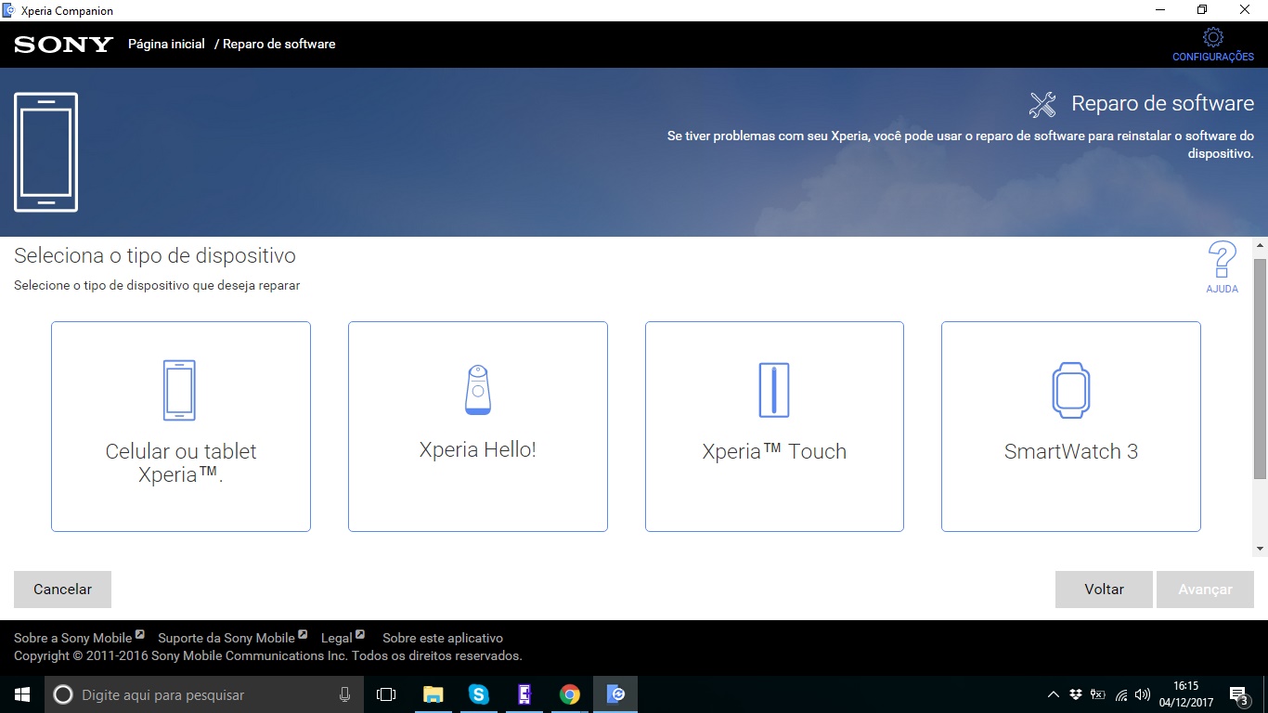This screenshot has width=1268, height=713.
Task: Click the purple app taskbar icon
Action: [x=524, y=694]
